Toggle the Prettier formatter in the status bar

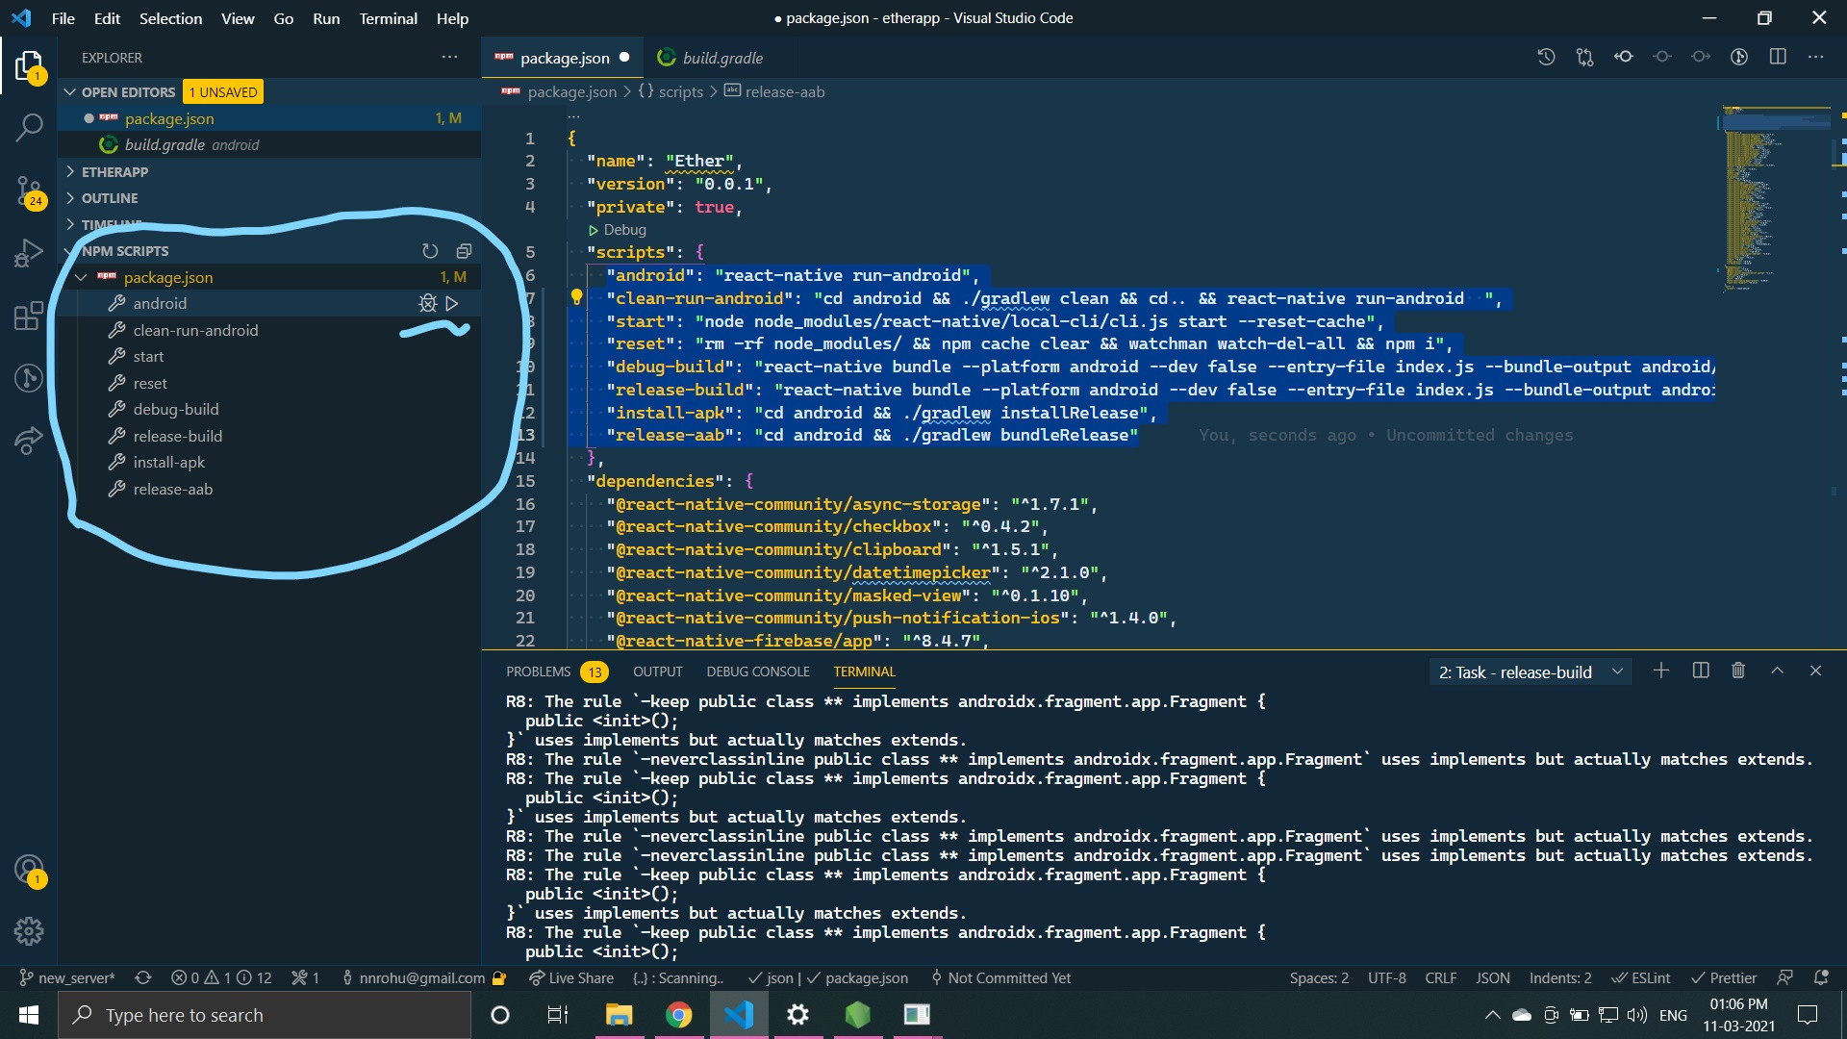pyautogui.click(x=1725, y=977)
